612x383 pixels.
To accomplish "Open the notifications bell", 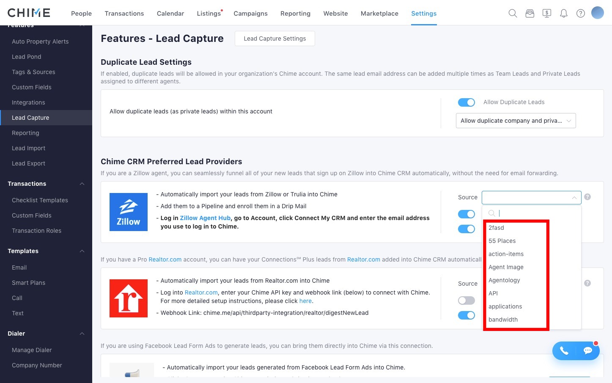I will [x=564, y=14].
